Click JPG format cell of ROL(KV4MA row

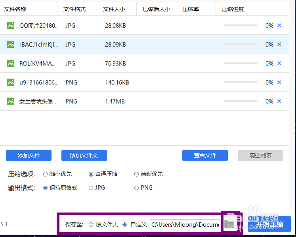(71, 64)
